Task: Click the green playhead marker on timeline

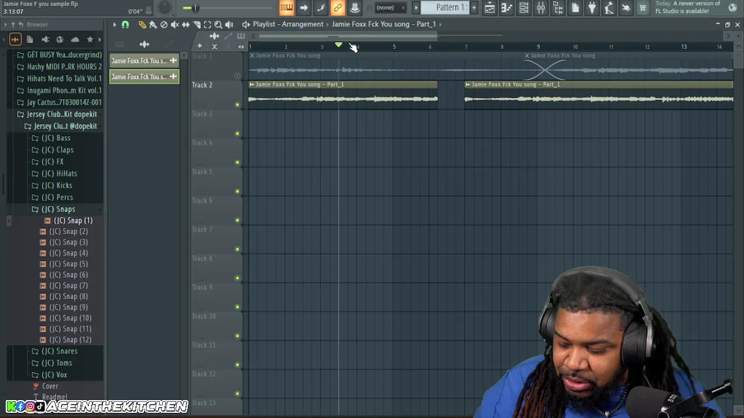Action: tap(339, 45)
